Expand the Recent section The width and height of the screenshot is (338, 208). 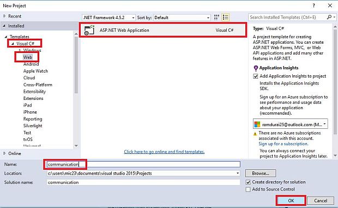tap(4, 16)
